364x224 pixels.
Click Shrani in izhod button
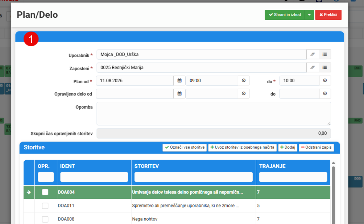point(285,15)
